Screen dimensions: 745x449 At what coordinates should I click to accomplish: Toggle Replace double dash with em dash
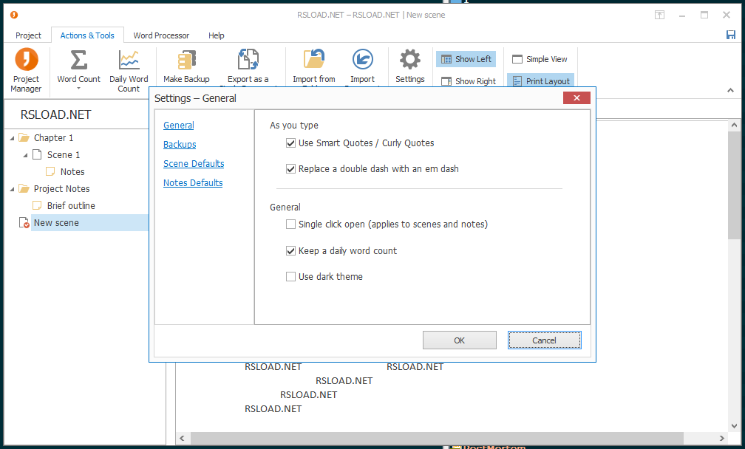(290, 168)
